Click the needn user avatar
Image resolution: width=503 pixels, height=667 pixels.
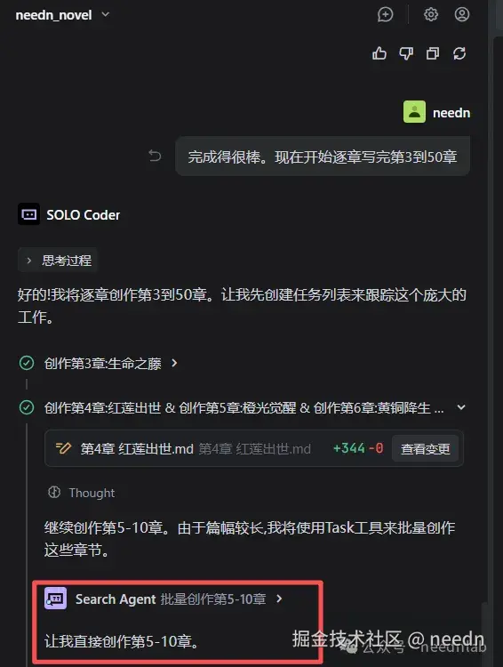pos(414,112)
